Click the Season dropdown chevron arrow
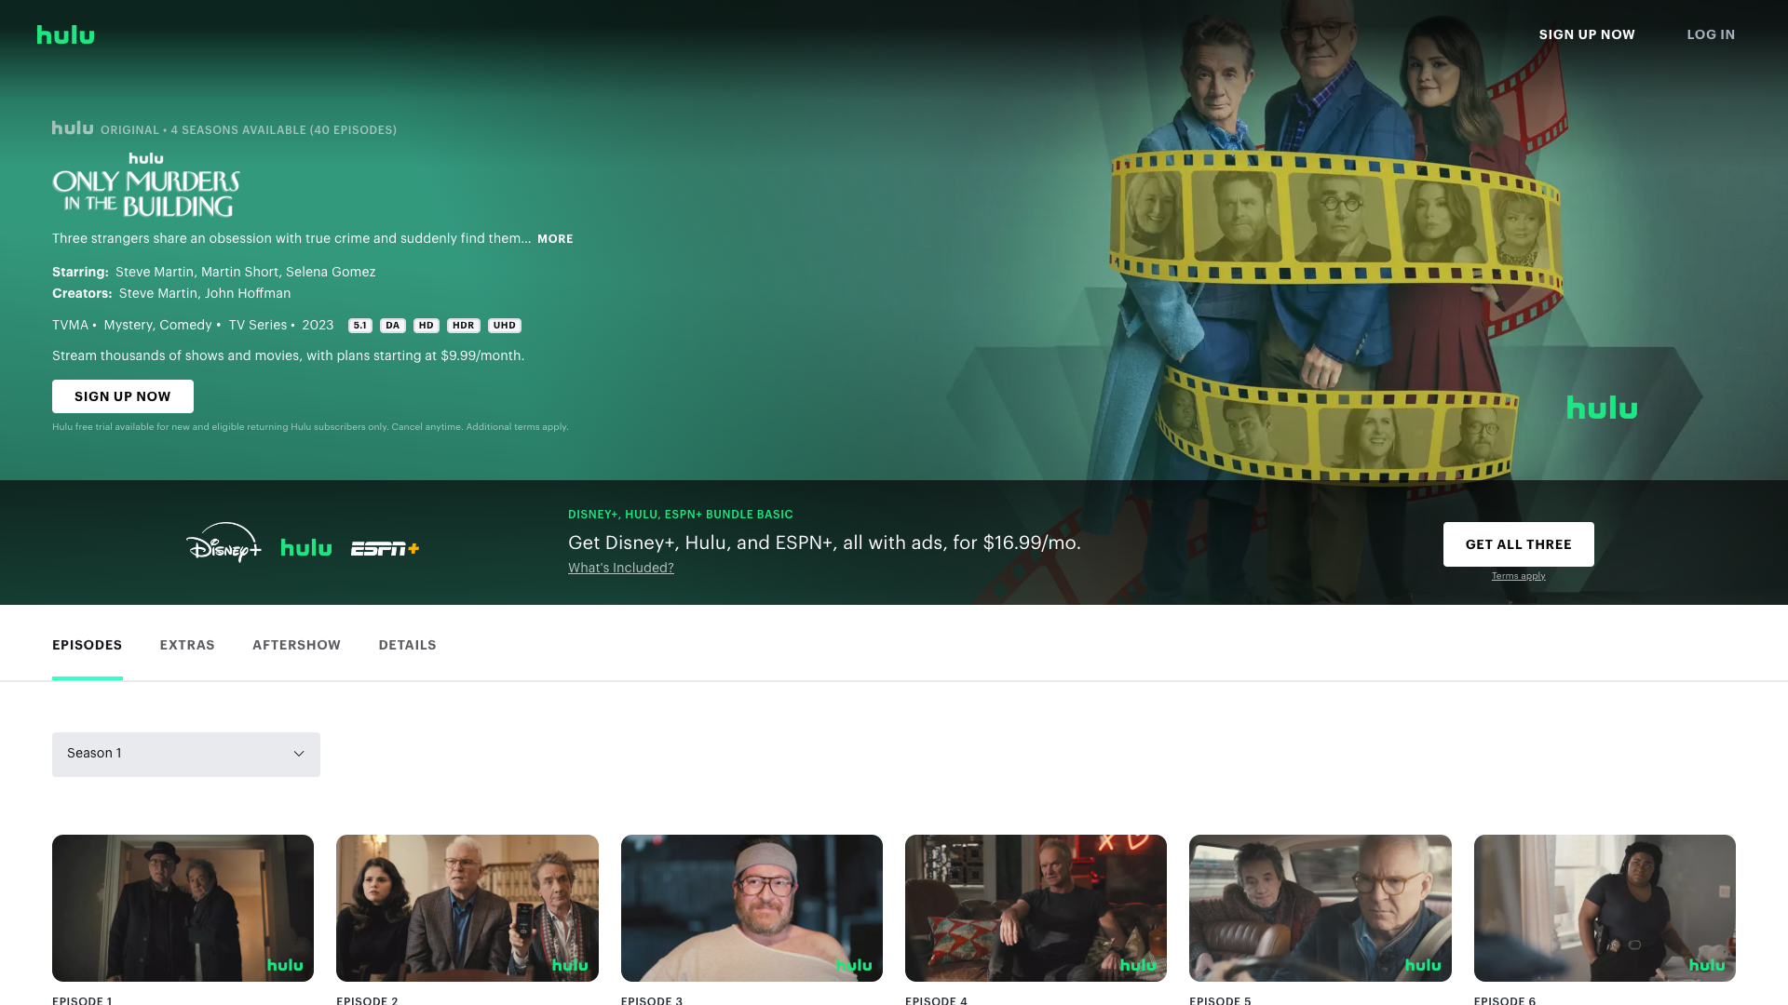Image resolution: width=1788 pixels, height=1005 pixels. click(299, 754)
